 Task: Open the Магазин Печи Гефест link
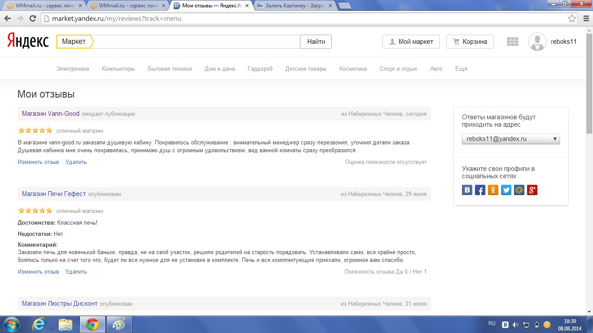pyautogui.click(x=54, y=194)
